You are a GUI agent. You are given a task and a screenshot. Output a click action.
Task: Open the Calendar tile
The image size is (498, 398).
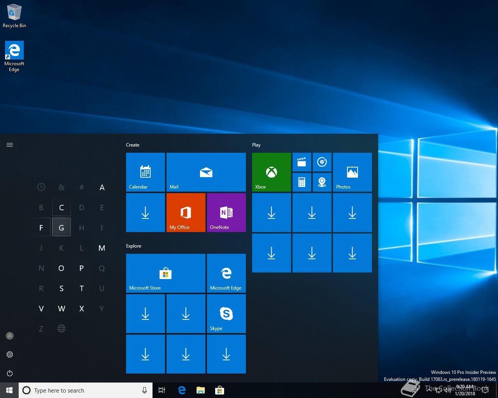pos(146,172)
